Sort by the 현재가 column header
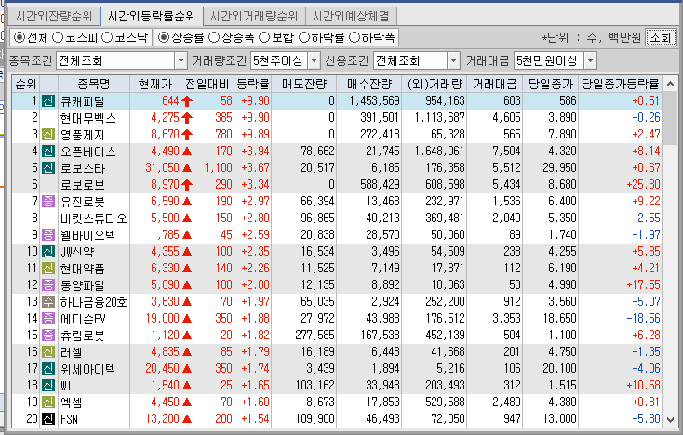 click(155, 84)
